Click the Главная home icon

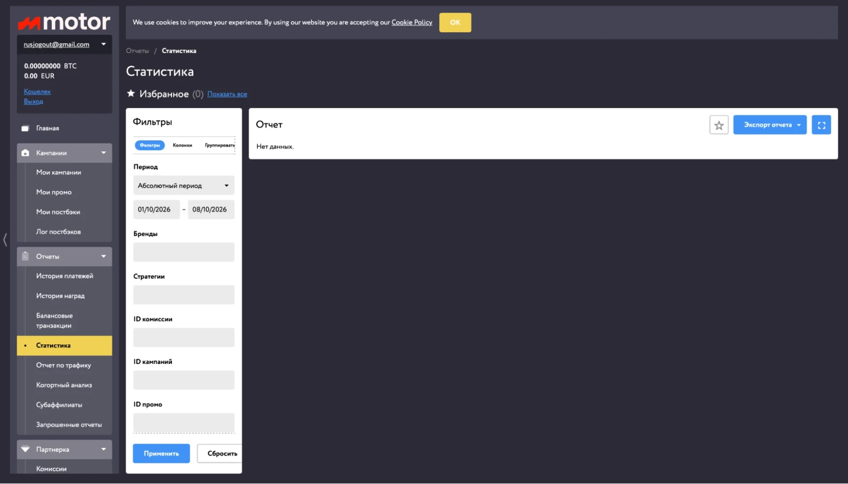[x=25, y=129]
